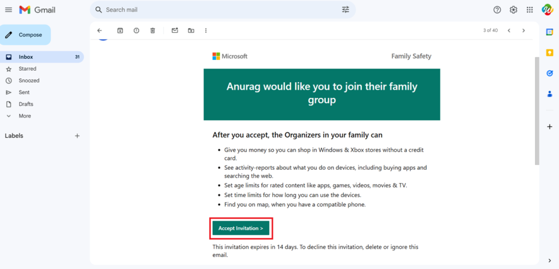Open the Inbox folder
This screenshot has width=559, height=269.
[41, 57]
